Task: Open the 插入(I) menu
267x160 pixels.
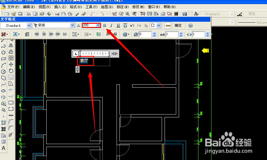Action: point(60,7)
